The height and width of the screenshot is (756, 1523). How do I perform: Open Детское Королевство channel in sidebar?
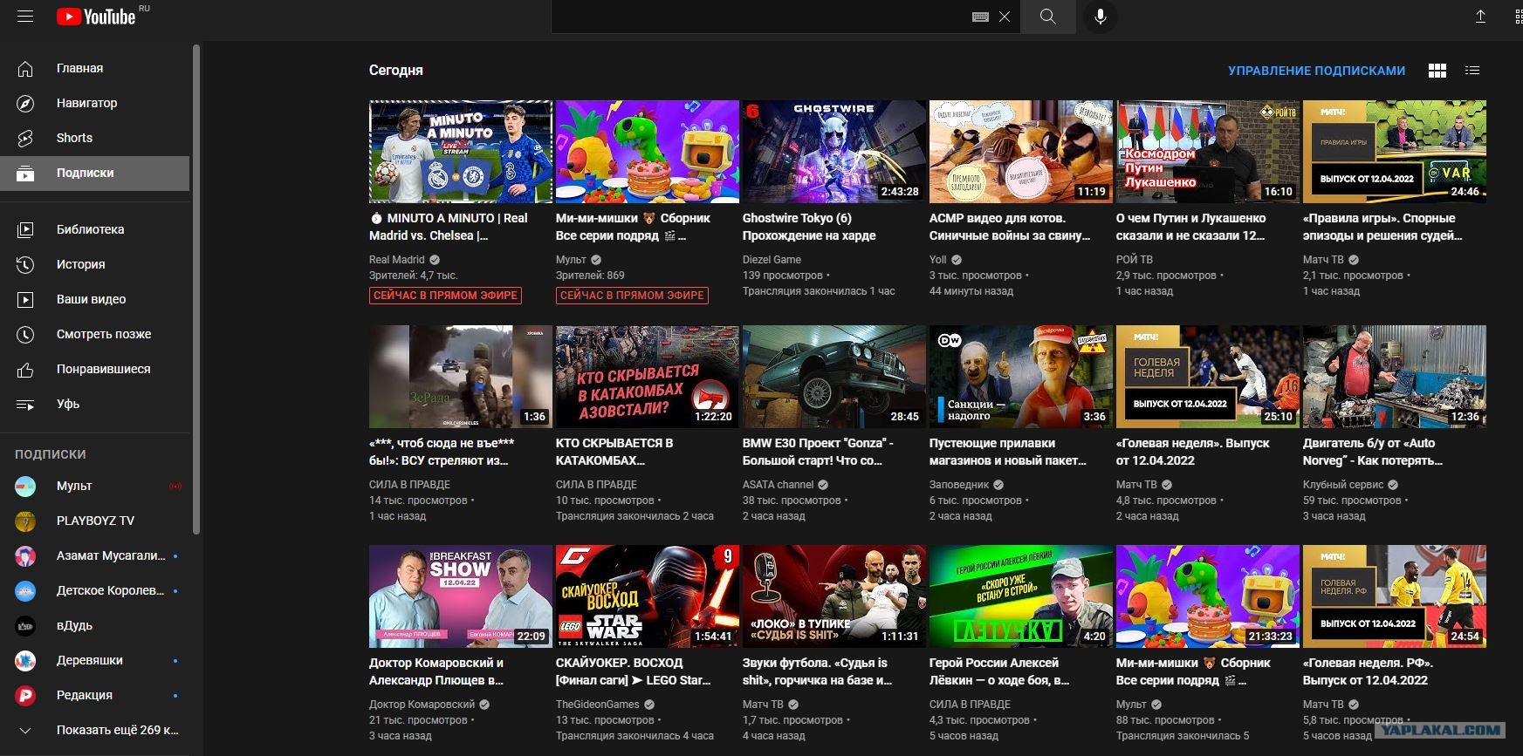(94, 590)
